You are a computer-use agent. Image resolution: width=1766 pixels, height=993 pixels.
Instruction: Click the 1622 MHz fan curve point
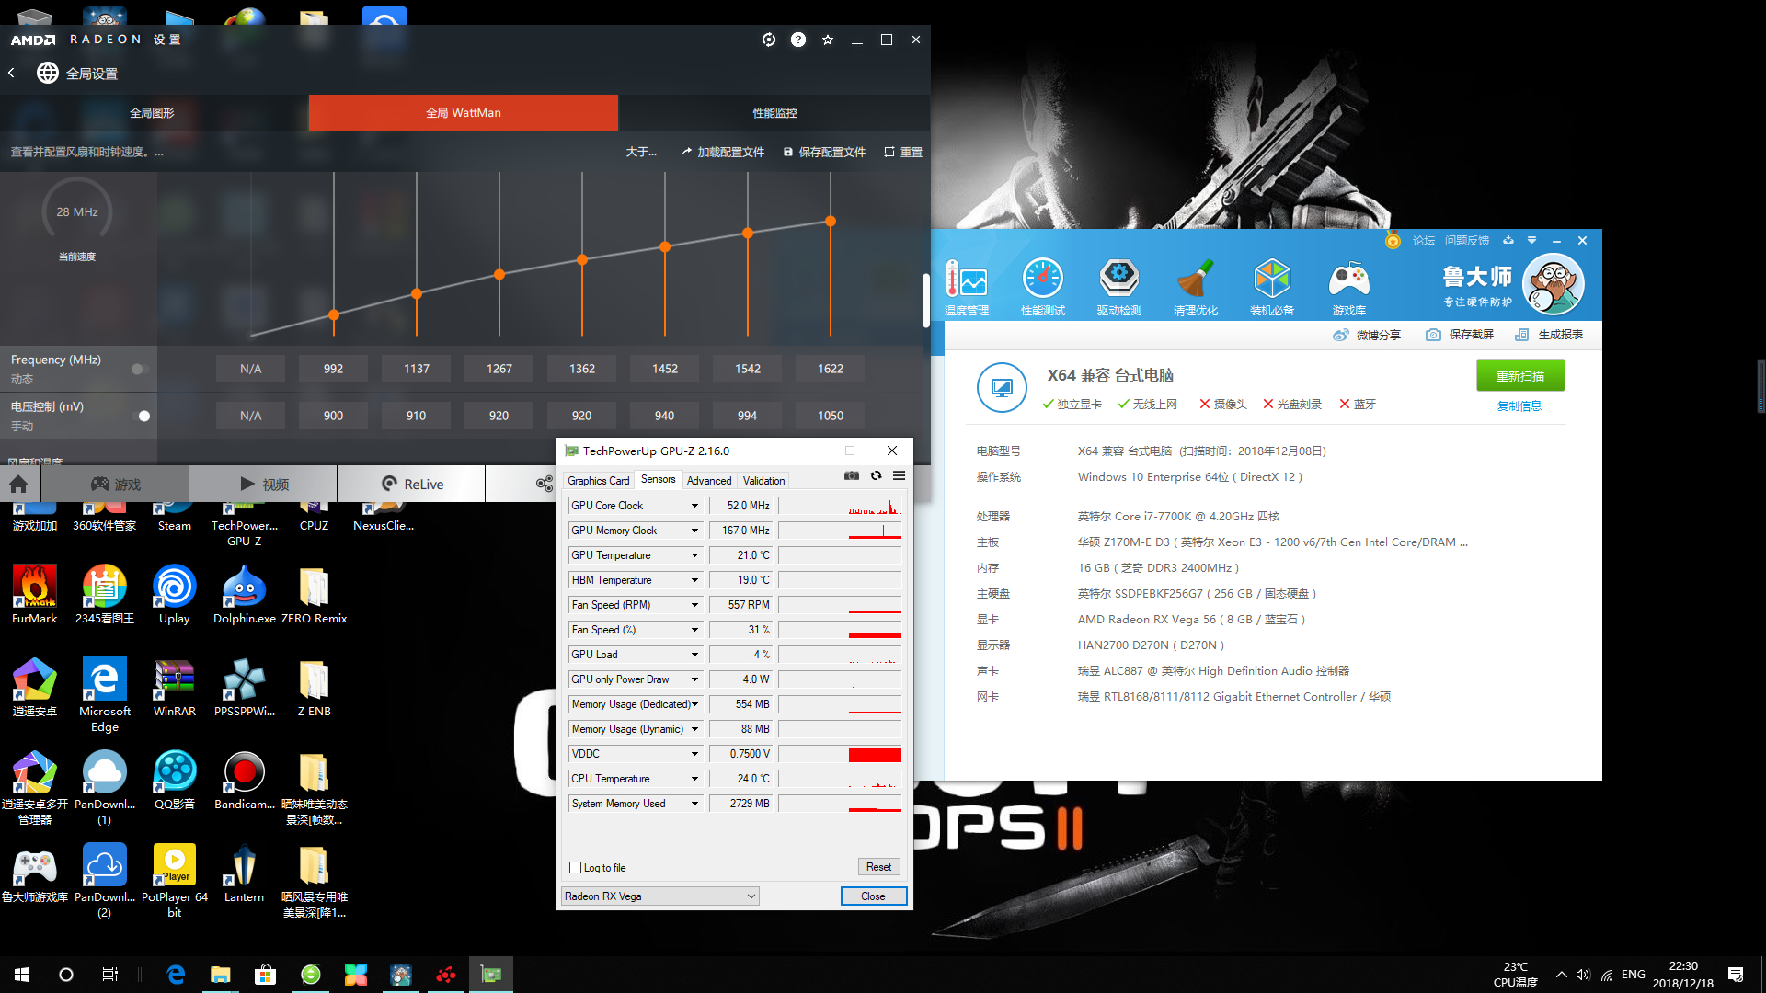[831, 222]
